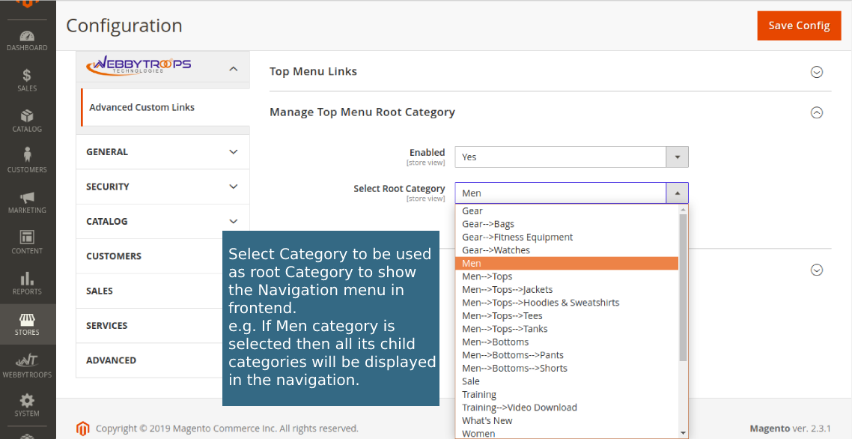The width and height of the screenshot is (852, 439).
Task: Click the category list scrollbar thumb
Action: pyautogui.click(x=683, y=287)
